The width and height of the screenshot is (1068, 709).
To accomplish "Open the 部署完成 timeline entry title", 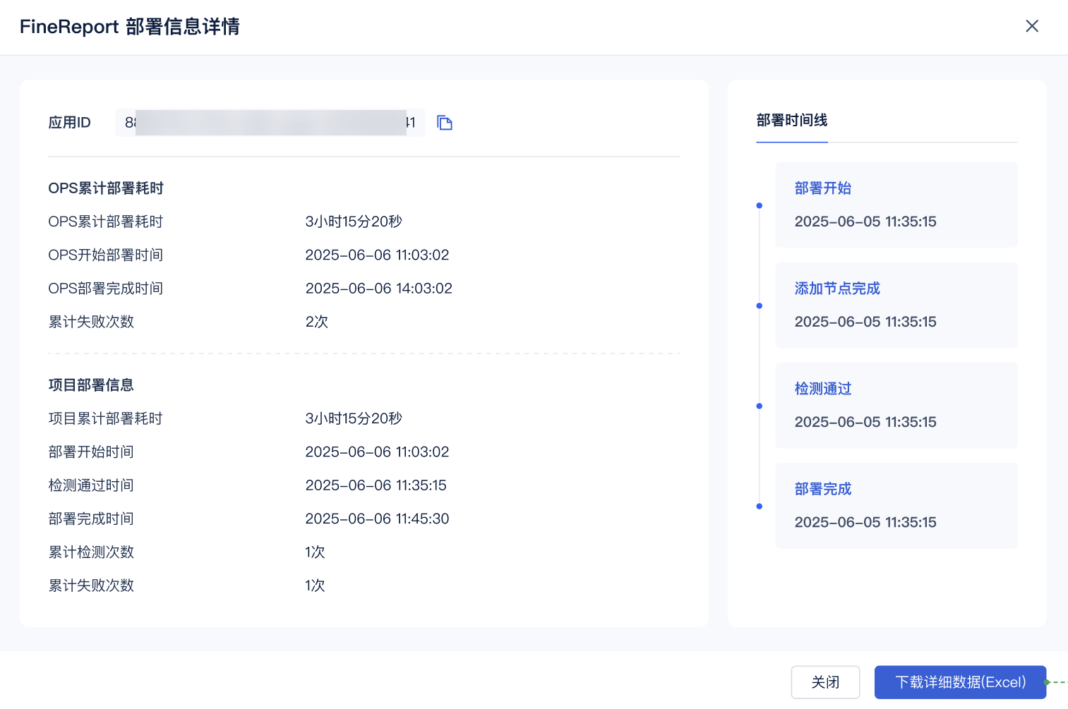I will click(x=822, y=489).
